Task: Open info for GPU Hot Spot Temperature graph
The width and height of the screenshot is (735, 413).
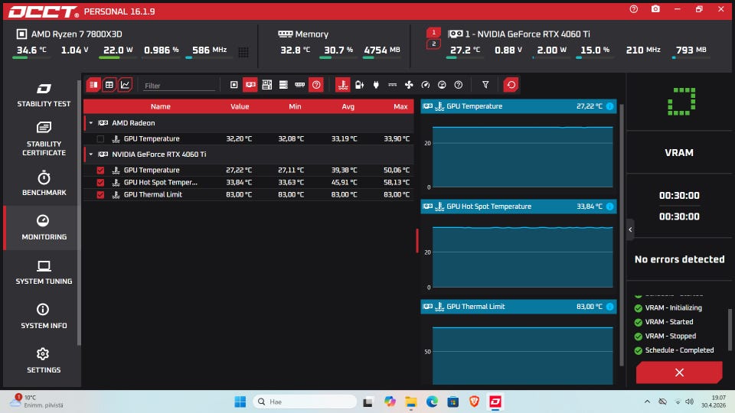Action: [x=610, y=206]
